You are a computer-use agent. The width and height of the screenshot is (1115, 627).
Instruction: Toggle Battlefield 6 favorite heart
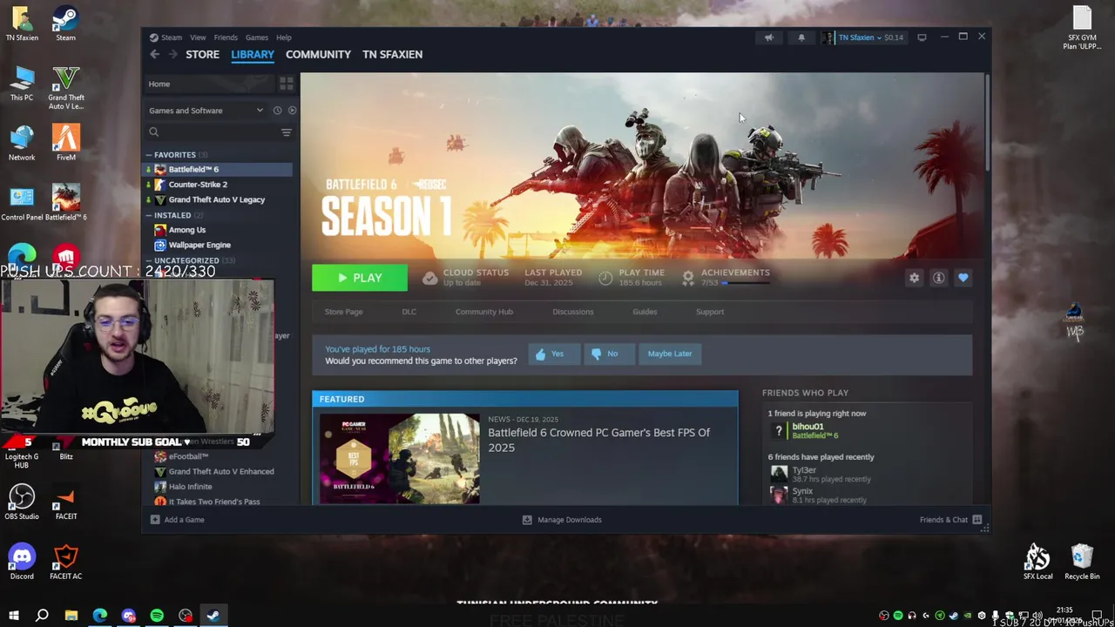tap(963, 278)
